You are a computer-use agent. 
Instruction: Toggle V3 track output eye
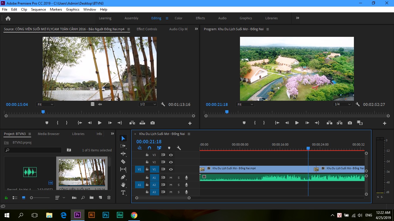click(171, 155)
